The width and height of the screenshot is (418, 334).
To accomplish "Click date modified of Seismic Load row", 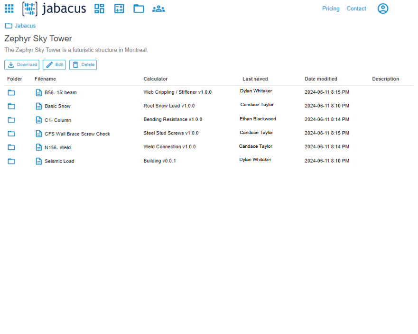I will tap(327, 161).
